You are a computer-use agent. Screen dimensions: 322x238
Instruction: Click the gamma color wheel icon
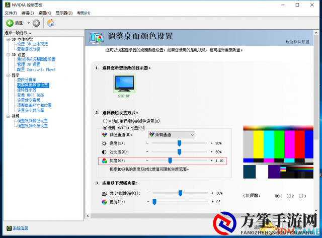click(104, 161)
